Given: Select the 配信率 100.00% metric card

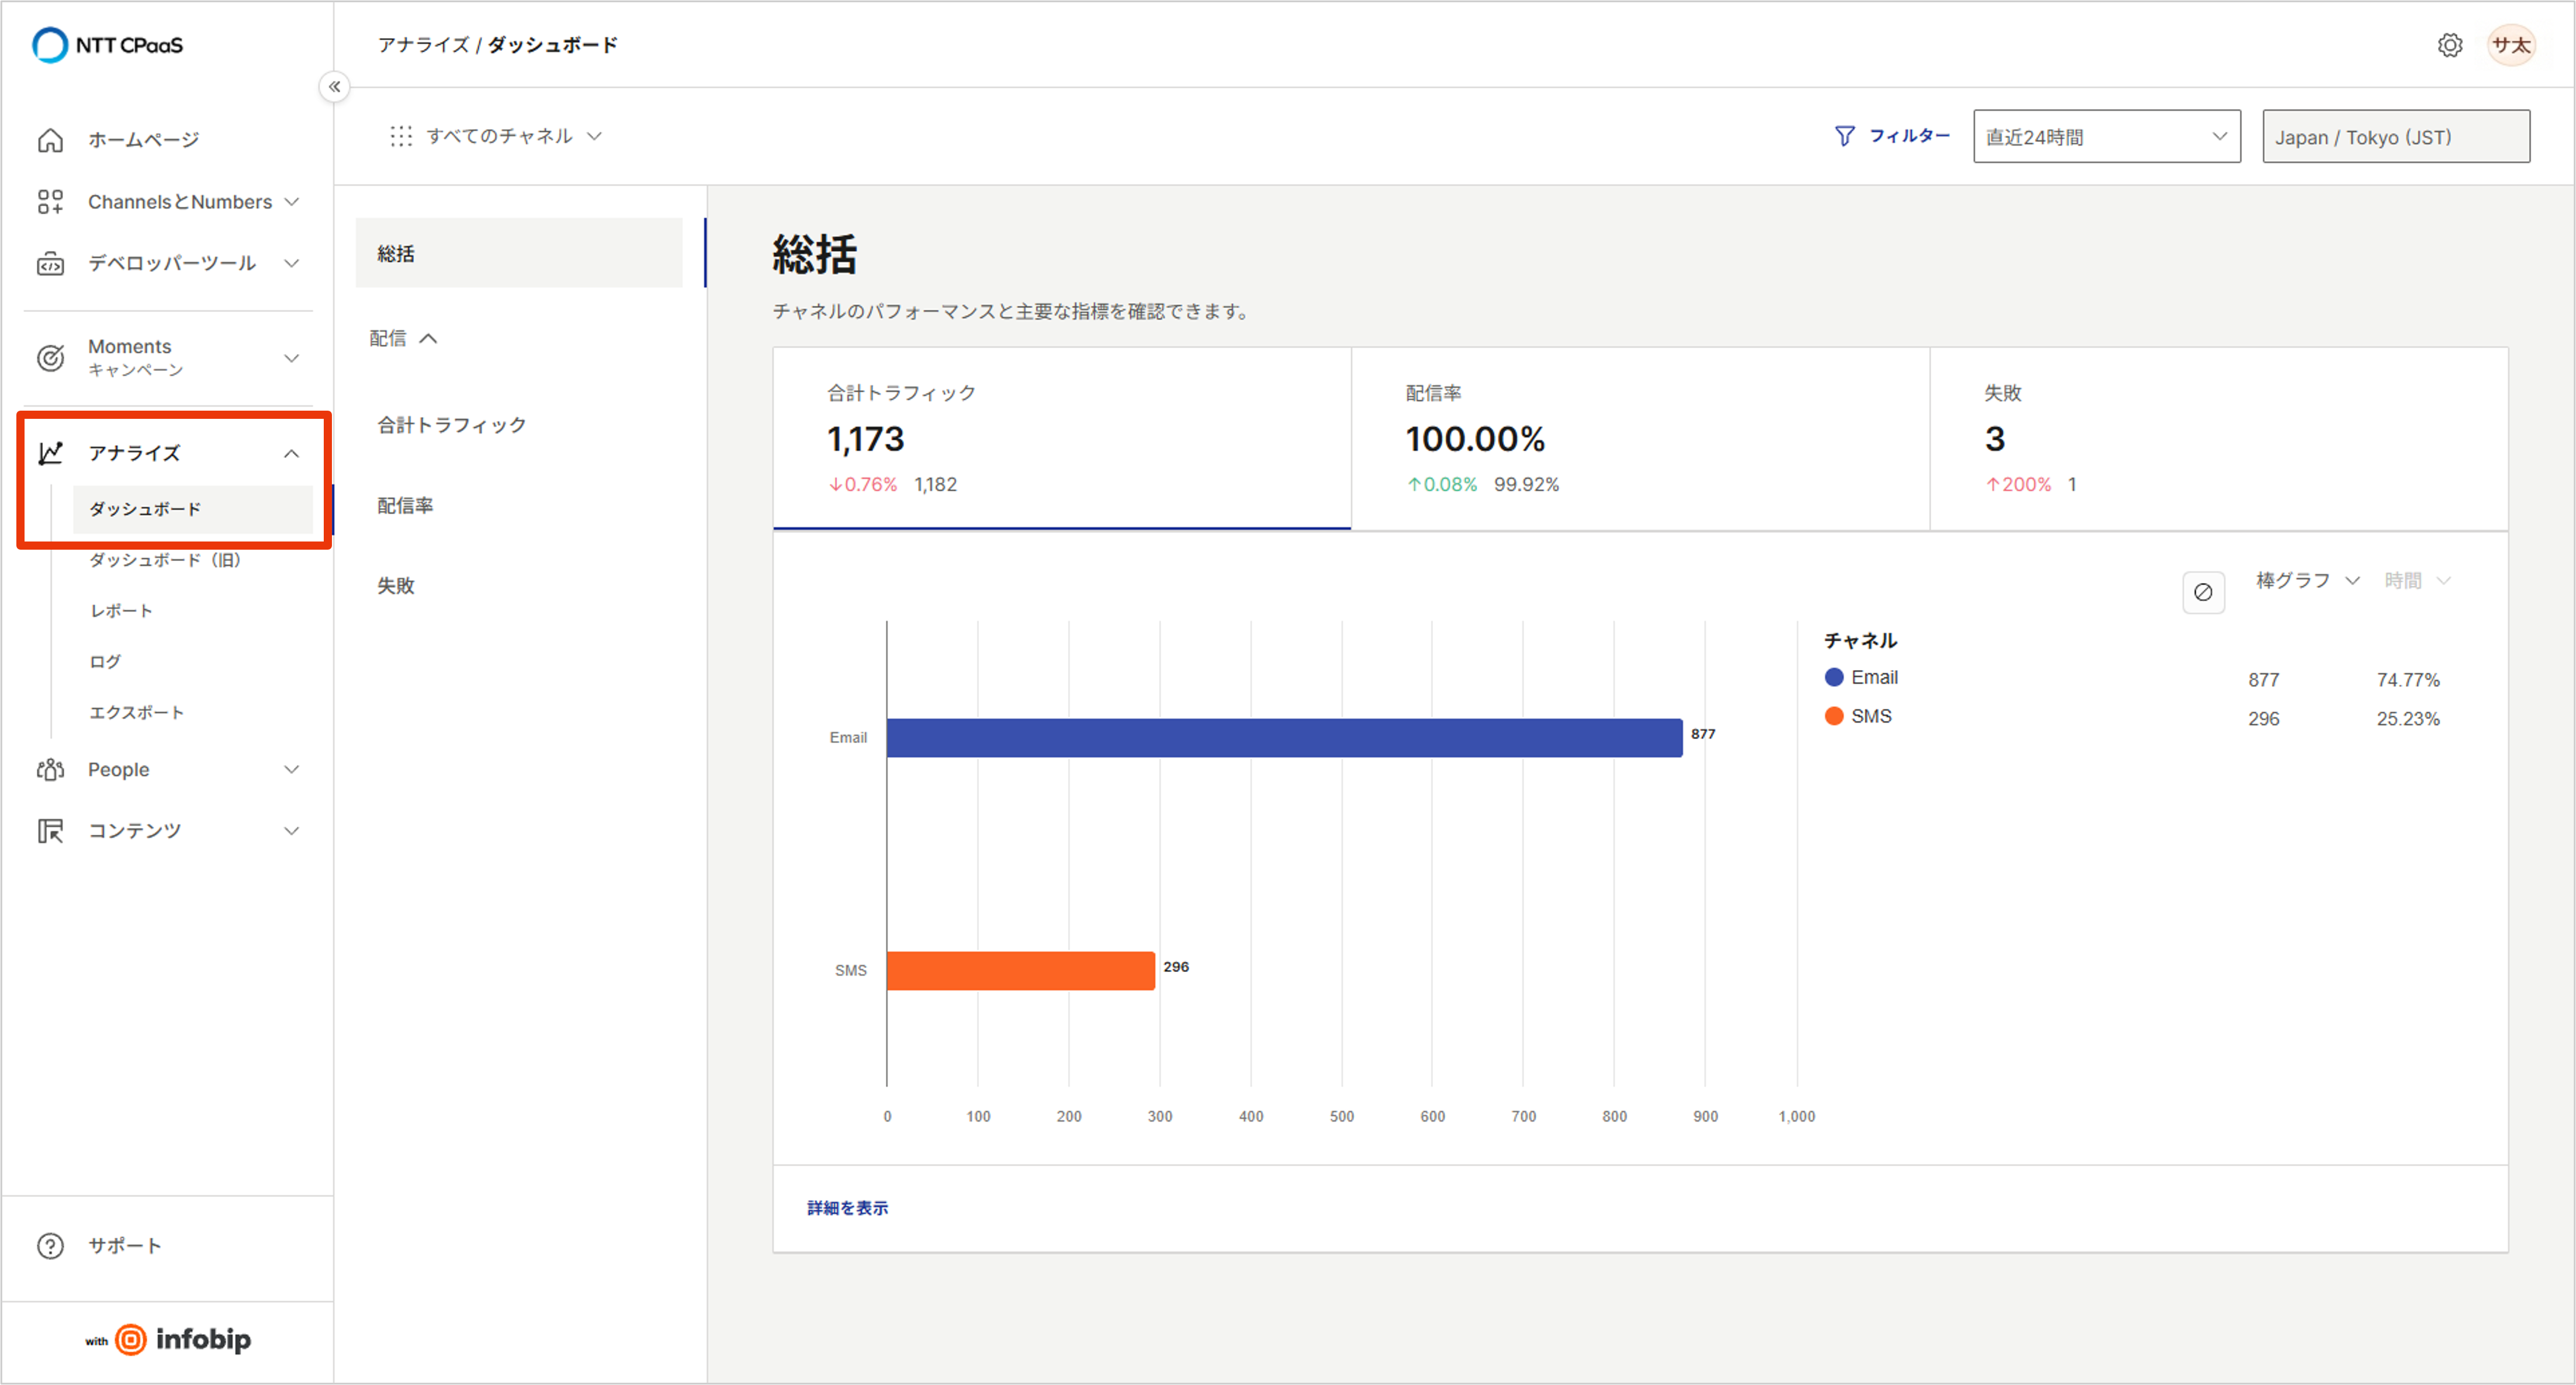Looking at the screenshot, I should tap(1640, 439).
